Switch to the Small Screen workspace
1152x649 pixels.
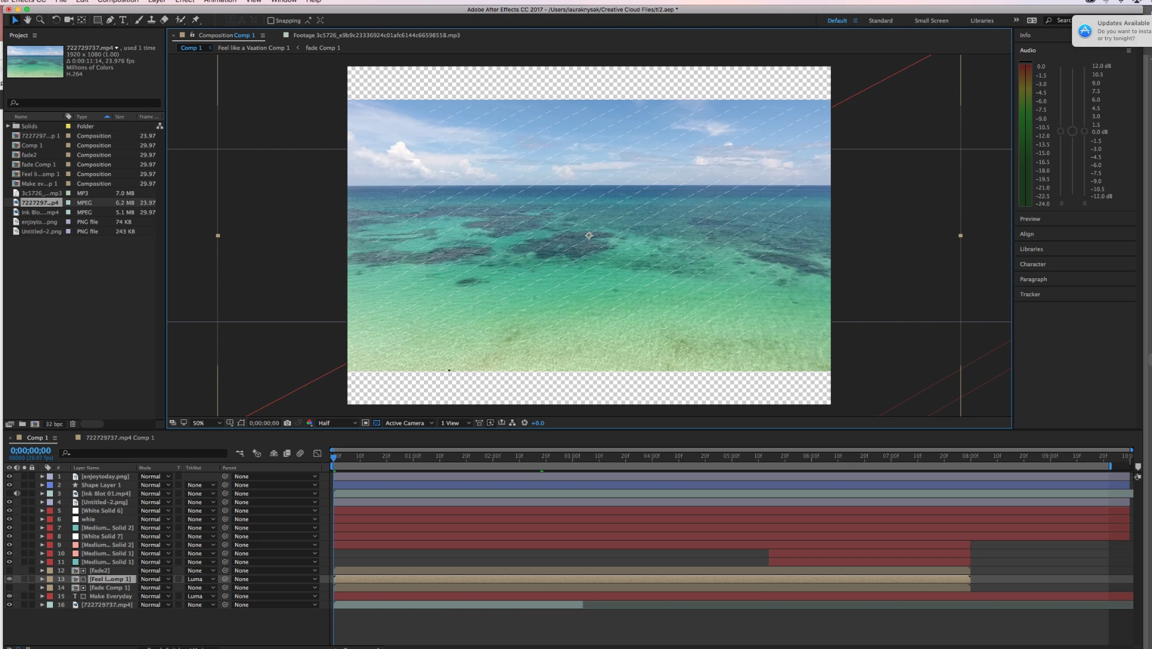click(931, 20)
